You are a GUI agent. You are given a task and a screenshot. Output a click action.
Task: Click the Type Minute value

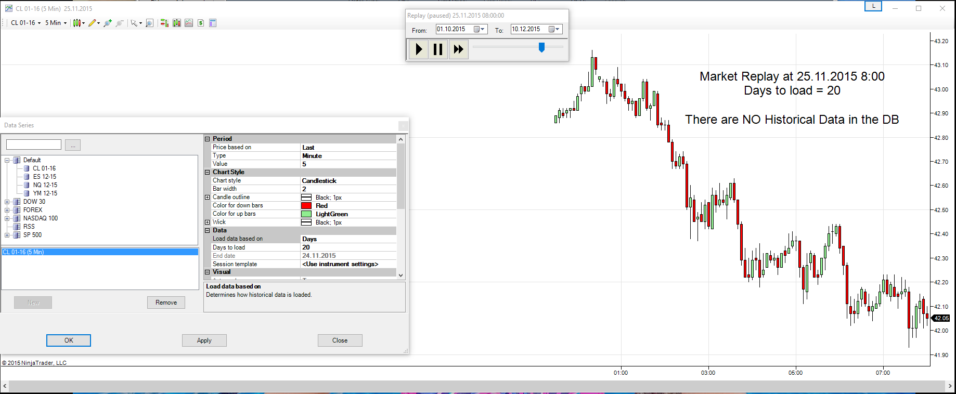(348, 156)
